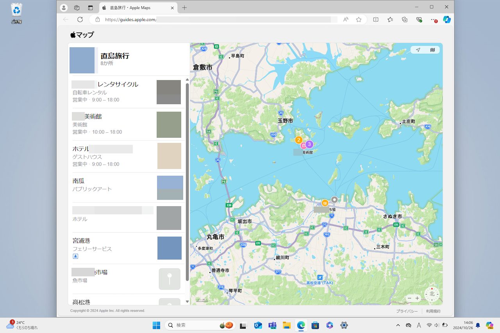Click the taskbar 検索 search box
The height and width of the screenshot is (333, 500).
(200, 325)
